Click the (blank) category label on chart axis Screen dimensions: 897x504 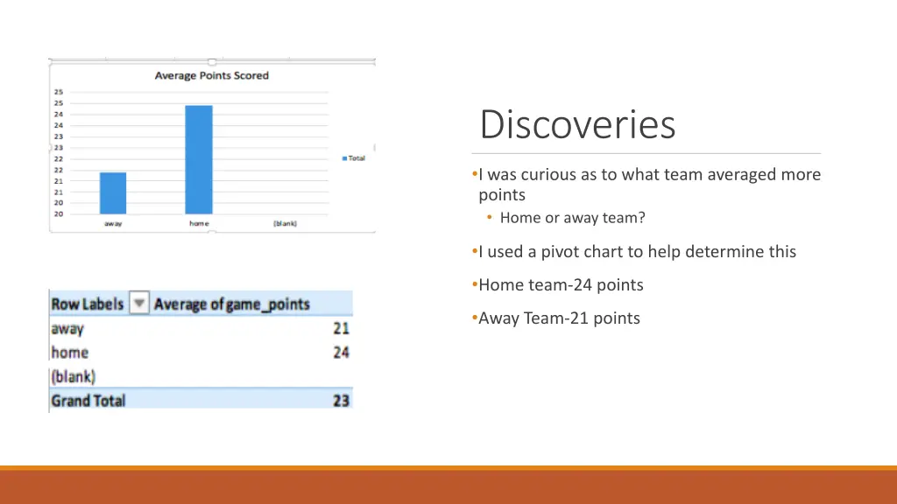pos(285,224)
